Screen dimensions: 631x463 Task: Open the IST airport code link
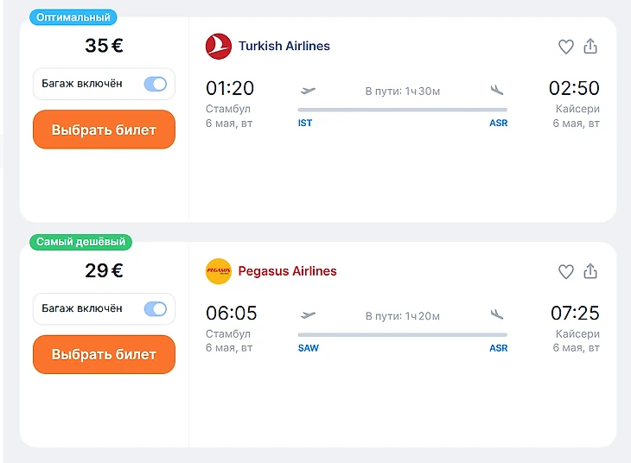[305, 124]
